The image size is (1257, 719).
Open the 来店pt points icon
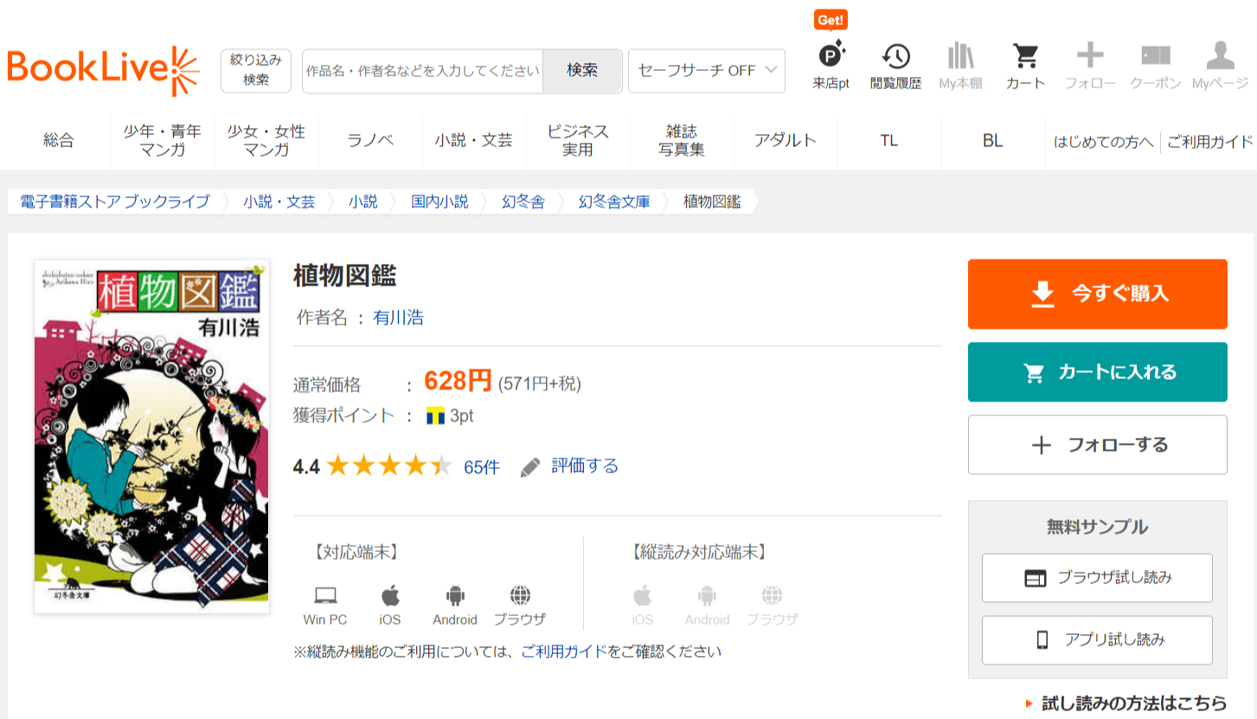tap(831, 57)
